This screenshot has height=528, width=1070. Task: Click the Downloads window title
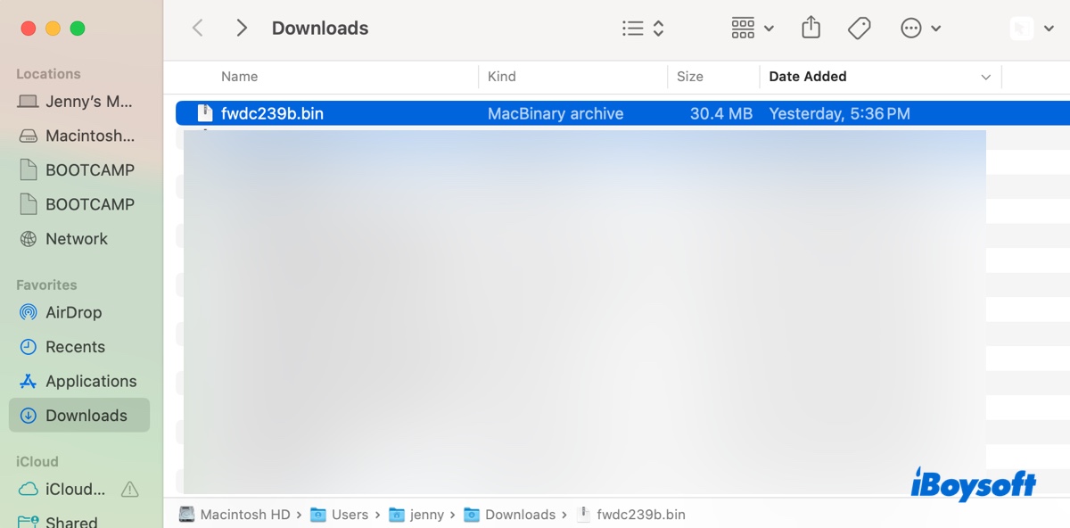pyautogui.click(x=320, y=29)
